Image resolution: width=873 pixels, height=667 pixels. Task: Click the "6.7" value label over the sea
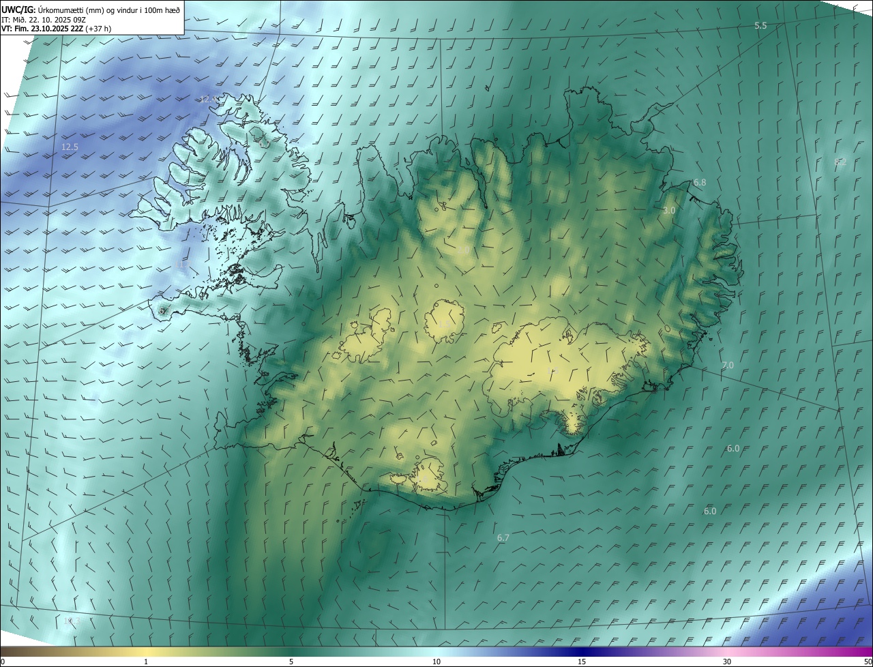(x=503, y=538)
